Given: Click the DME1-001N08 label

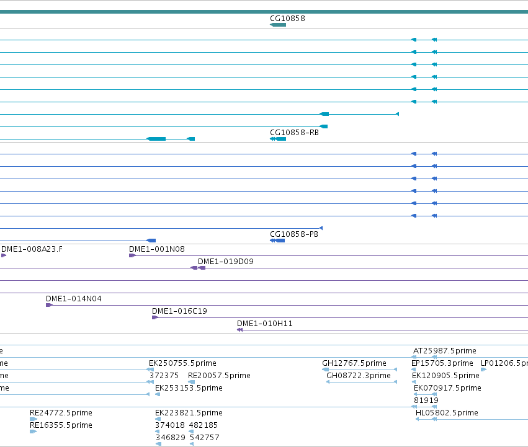Looking at the screenshot, I should coord(157,249).
